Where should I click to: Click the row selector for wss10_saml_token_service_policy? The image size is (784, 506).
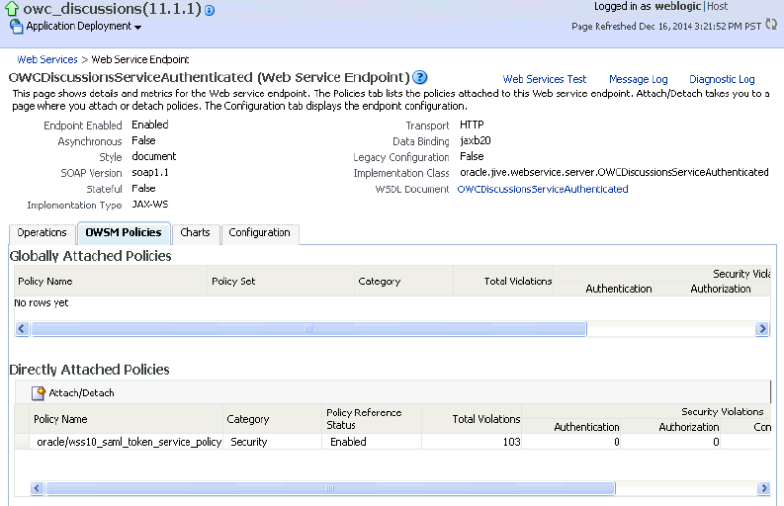pos(22,442)
